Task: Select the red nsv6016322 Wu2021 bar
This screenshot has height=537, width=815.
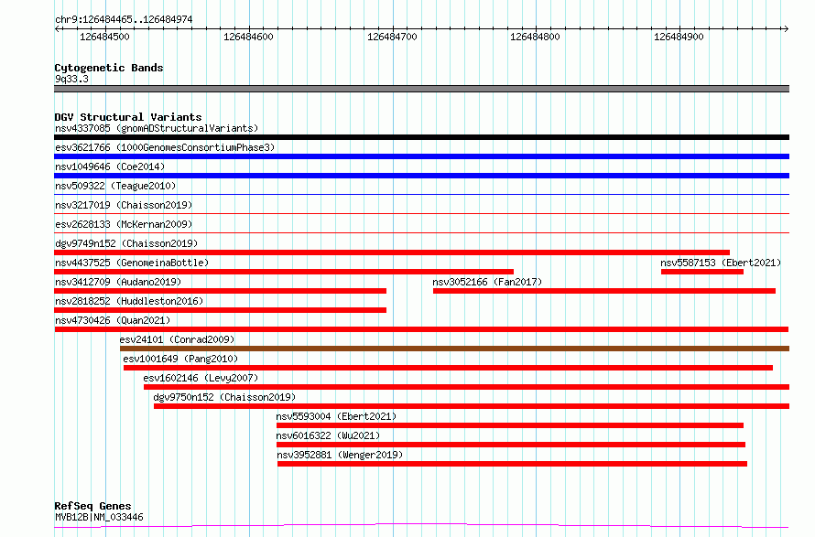Action: [511, 445]
